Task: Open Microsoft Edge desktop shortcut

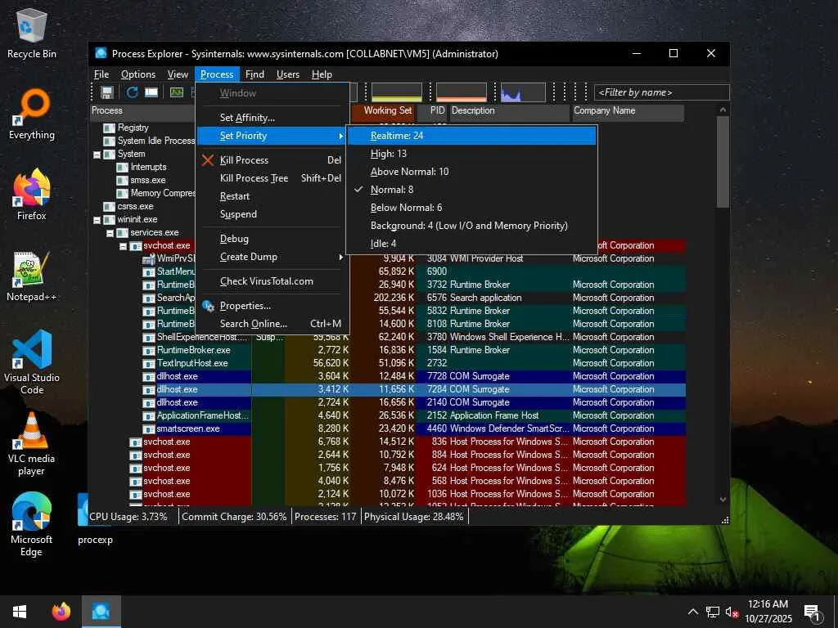Action: (x=32, y=524)
